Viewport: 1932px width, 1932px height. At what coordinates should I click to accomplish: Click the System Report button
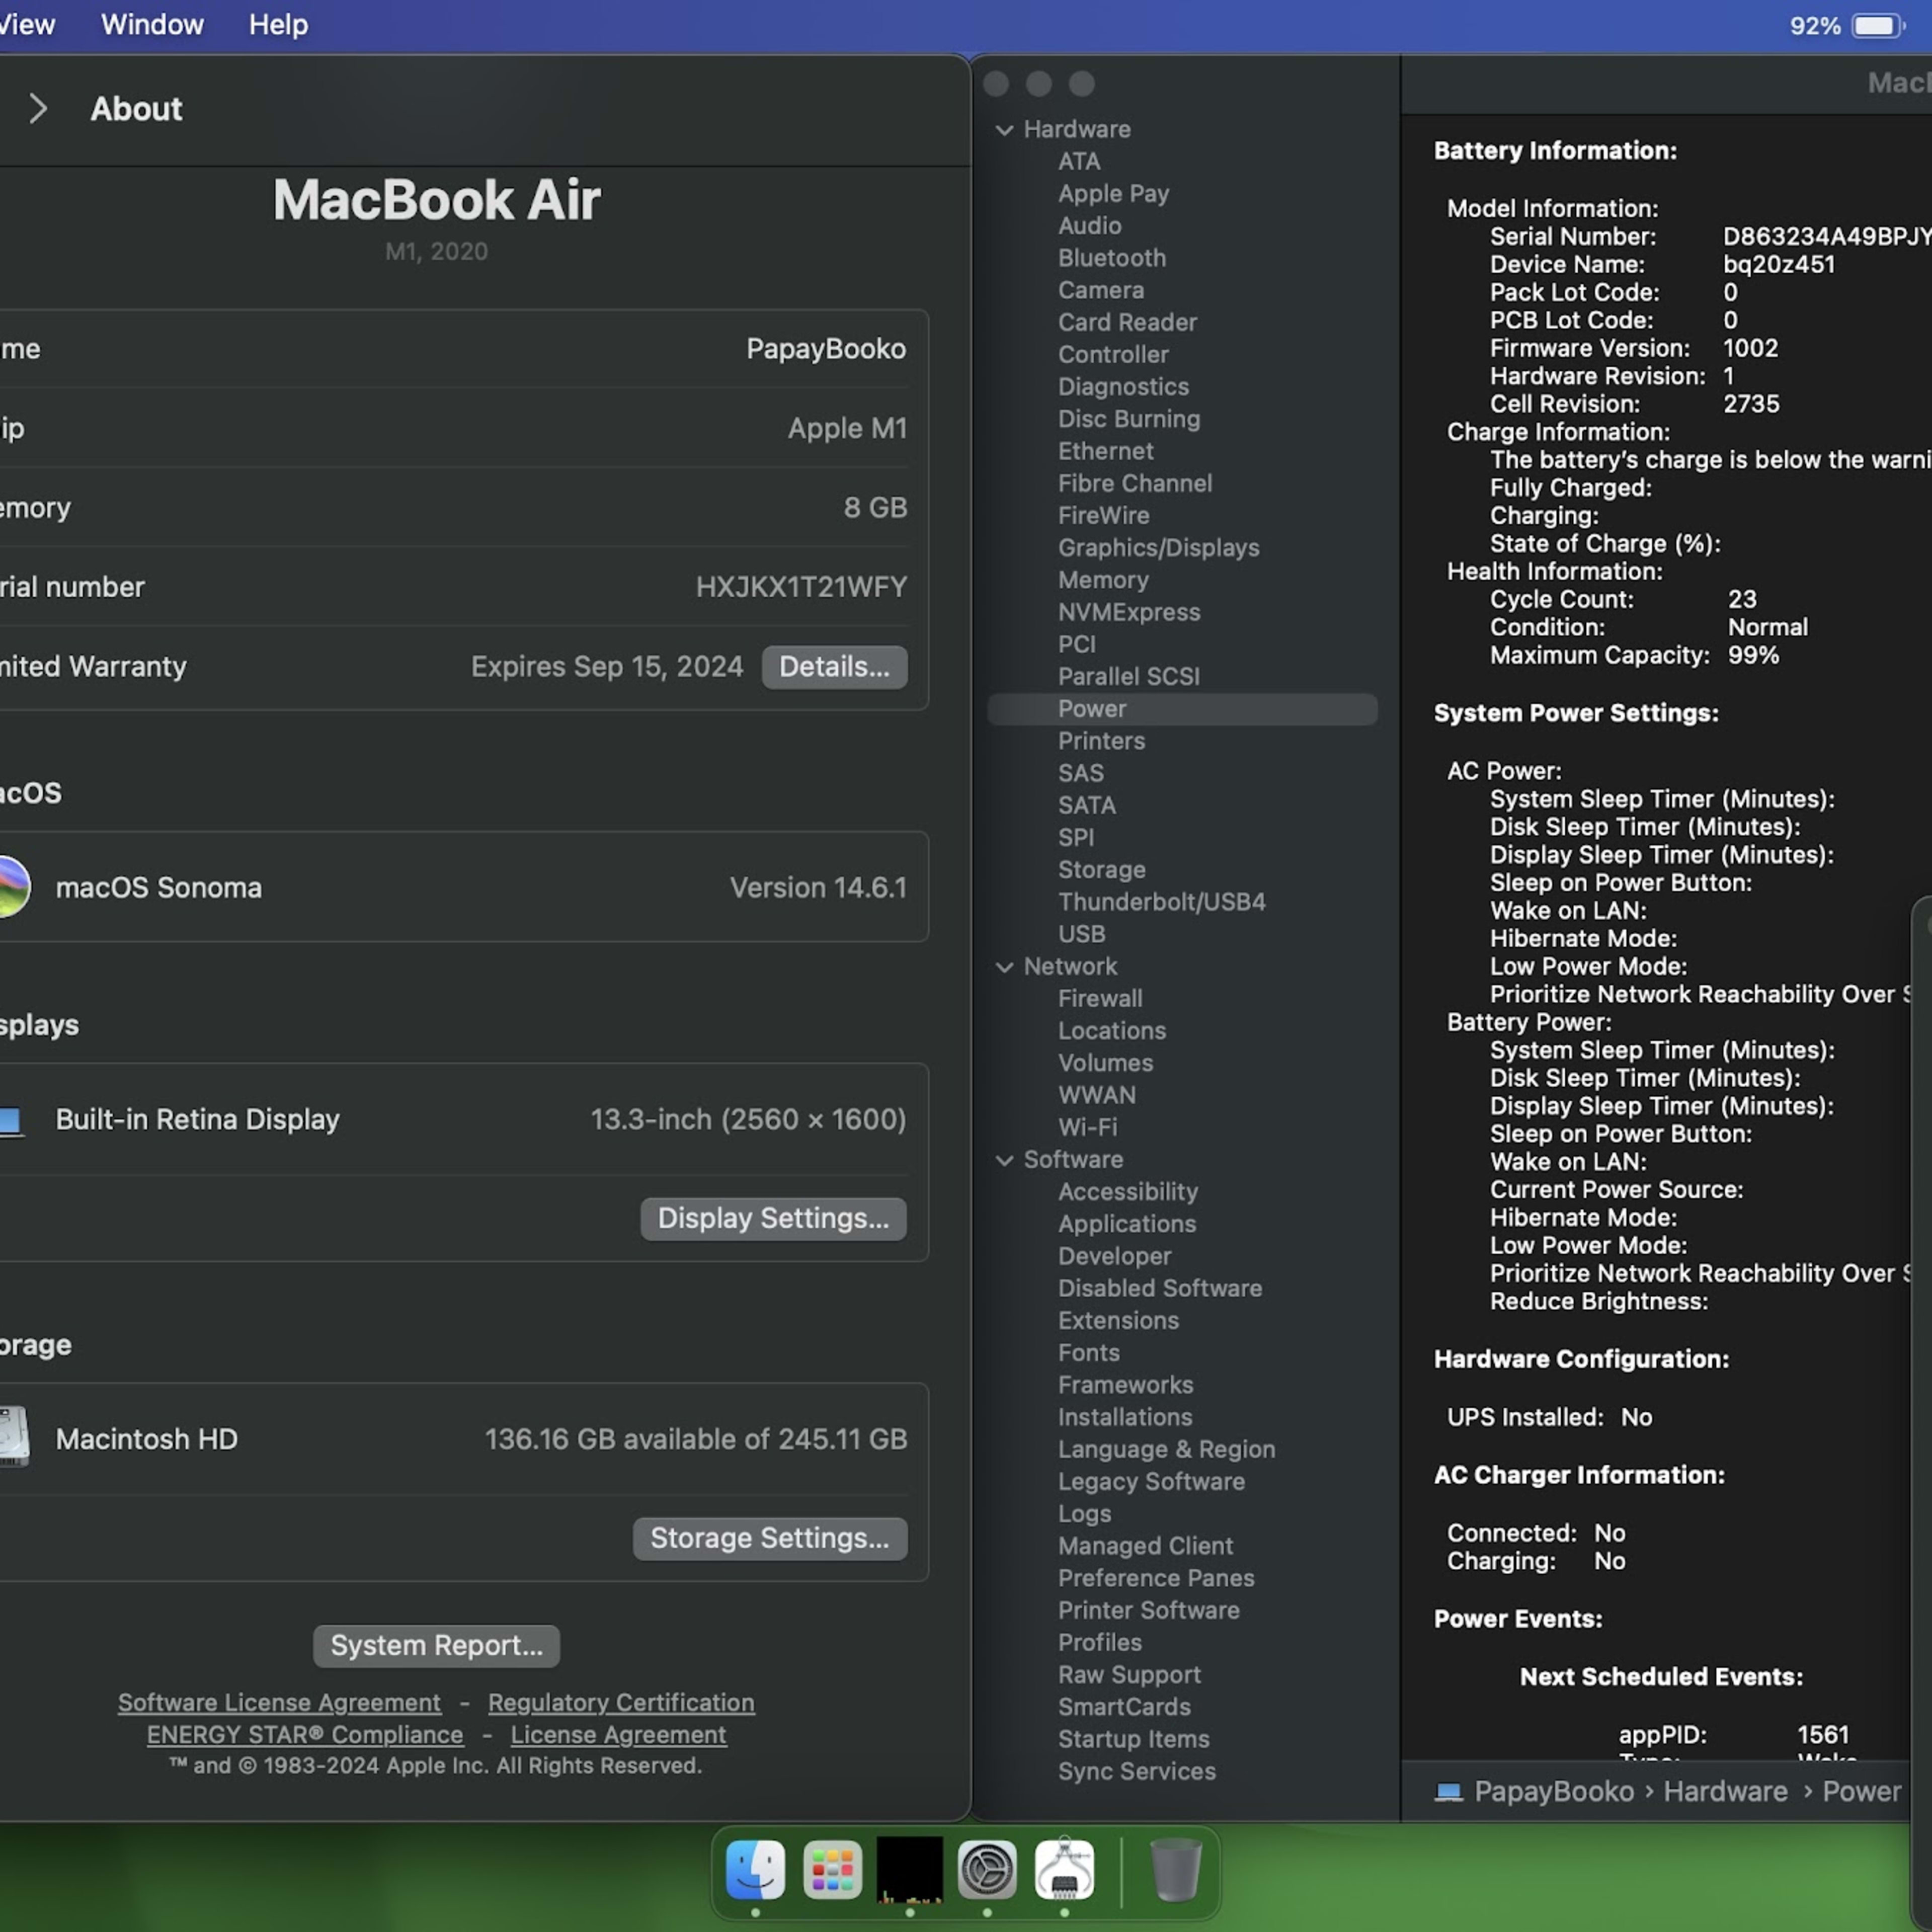point(437,1646)
